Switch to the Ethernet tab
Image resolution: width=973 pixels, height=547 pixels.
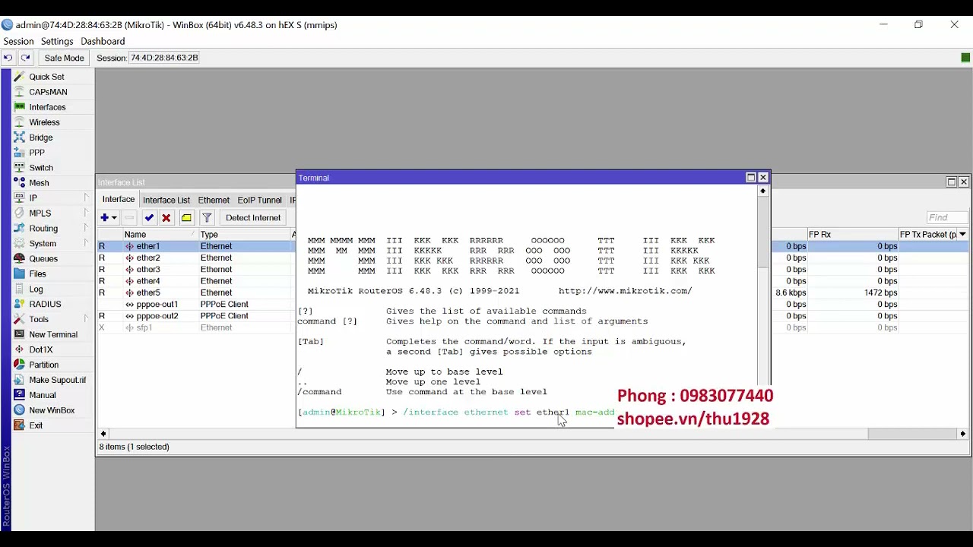click(x=214, y=200)
